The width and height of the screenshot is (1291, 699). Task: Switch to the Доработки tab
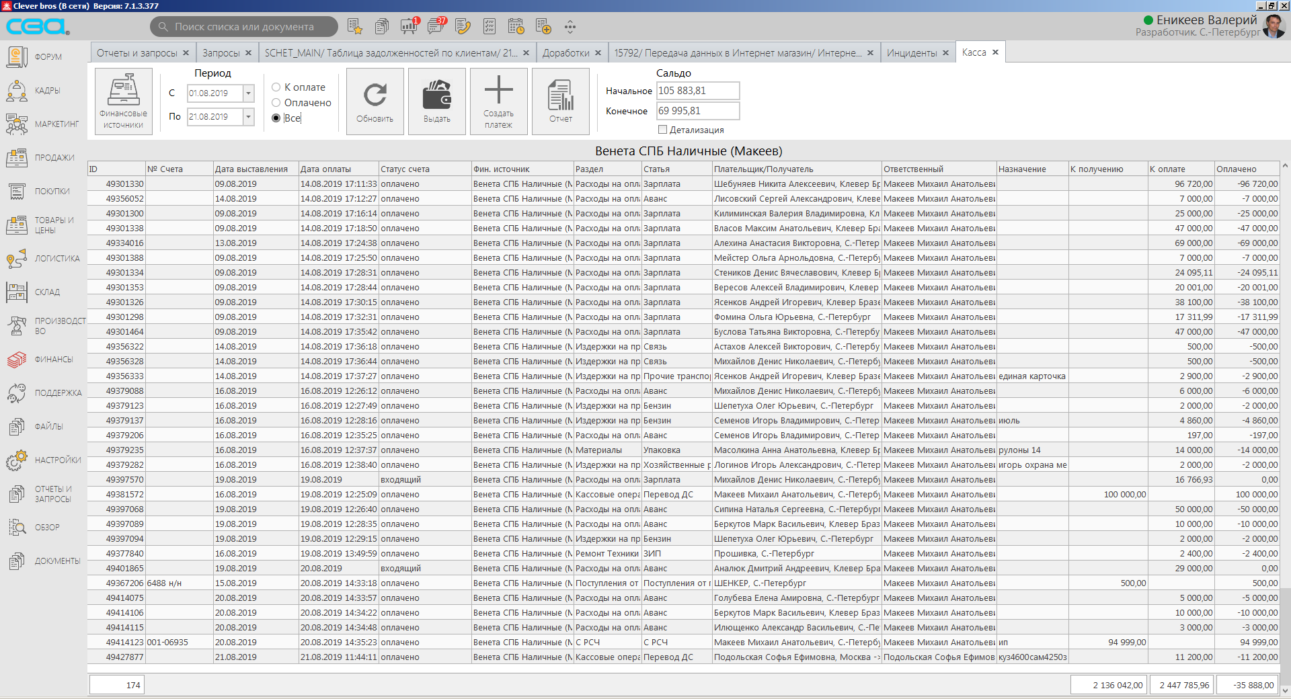click(565, 53)
